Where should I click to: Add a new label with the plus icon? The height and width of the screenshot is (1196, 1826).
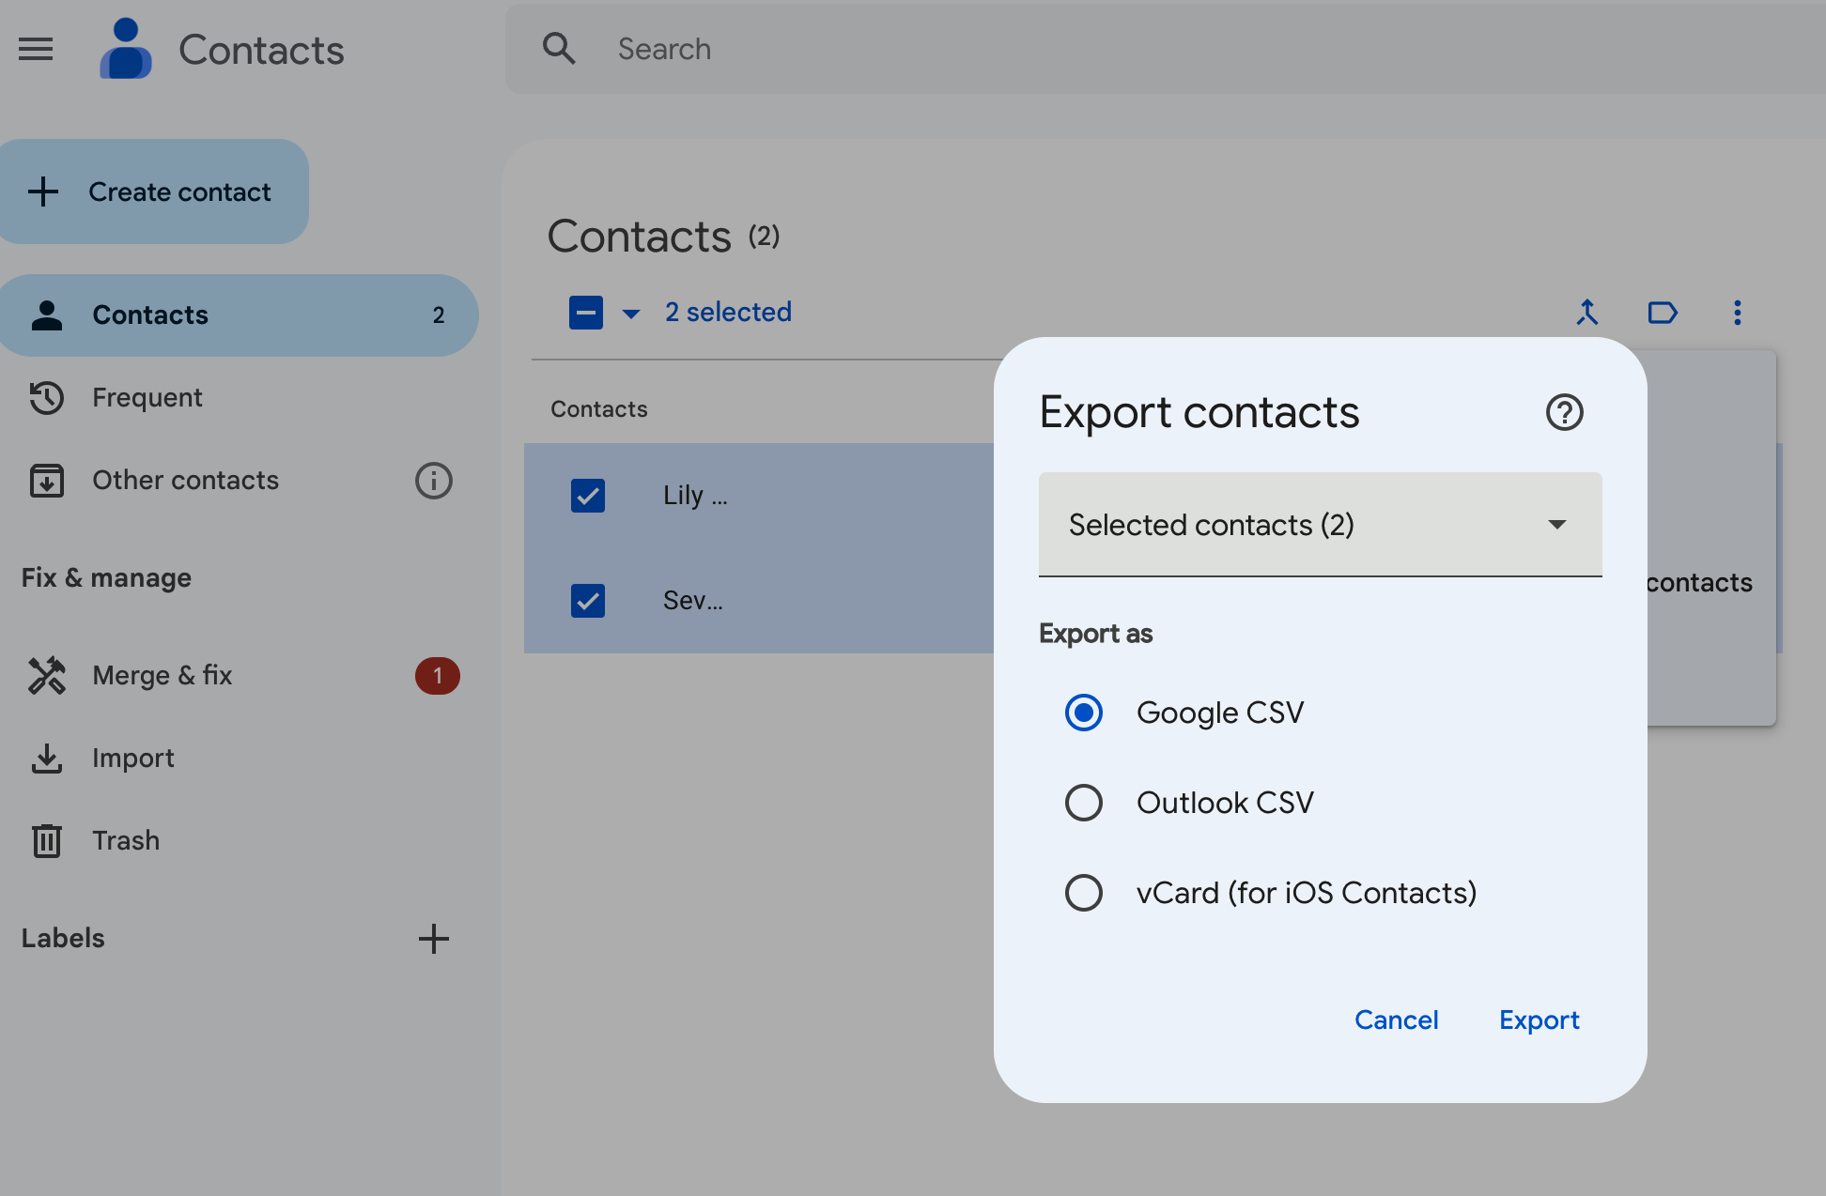pyautogui.click(x=434, y=938)
